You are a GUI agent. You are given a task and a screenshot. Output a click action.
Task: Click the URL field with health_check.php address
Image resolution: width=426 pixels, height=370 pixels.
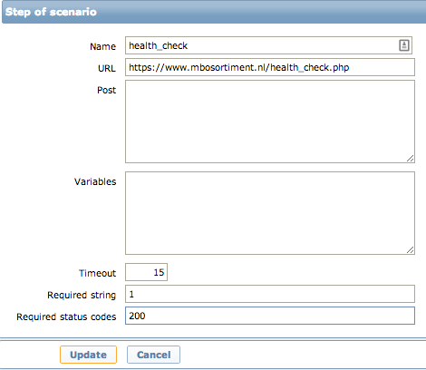click(x=270, y=67)
